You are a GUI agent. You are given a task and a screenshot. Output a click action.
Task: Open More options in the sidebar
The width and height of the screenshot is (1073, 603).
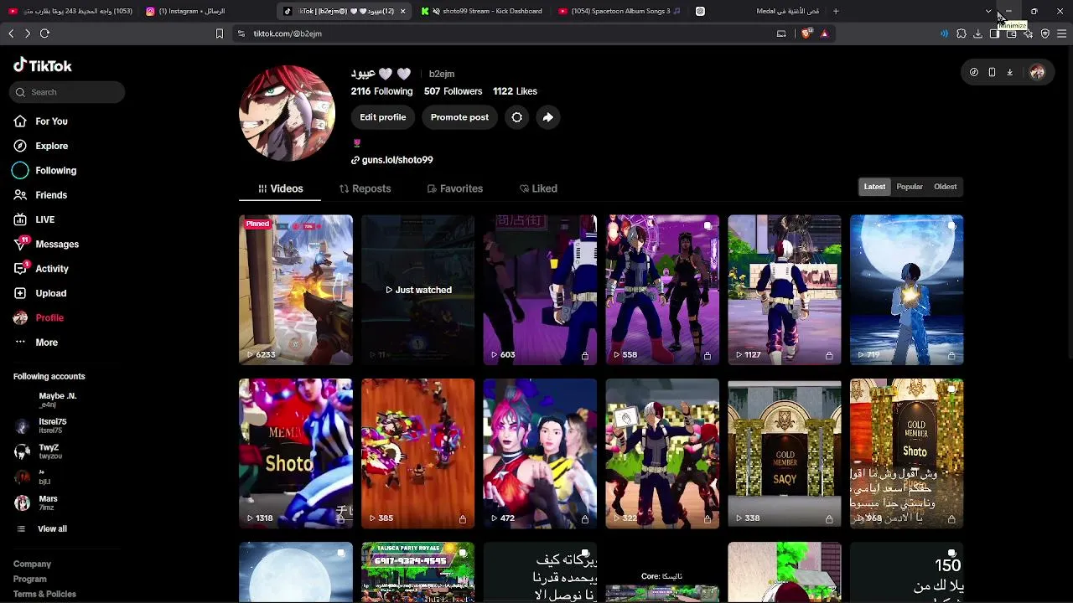point(35,343)
